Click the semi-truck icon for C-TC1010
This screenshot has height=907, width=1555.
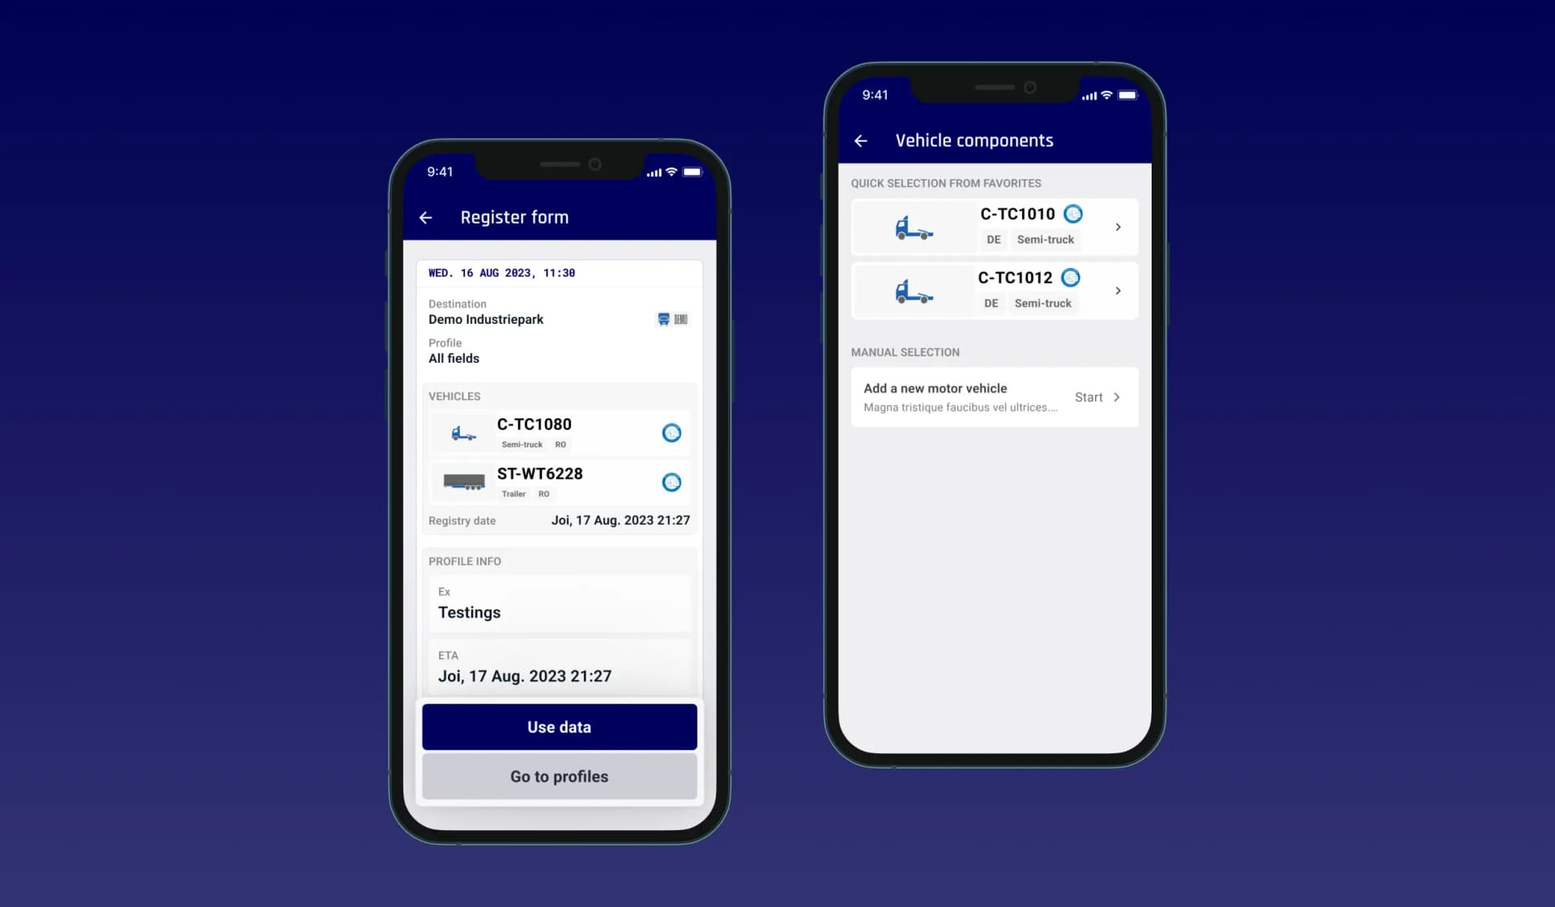point(910,224)
